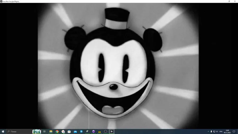Open File Explorer from the taskbar
The image size is (238, 134).
pos(51,132)
